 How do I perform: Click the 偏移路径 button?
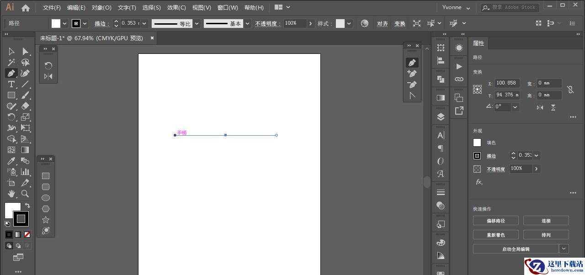(x=496, y=221)
